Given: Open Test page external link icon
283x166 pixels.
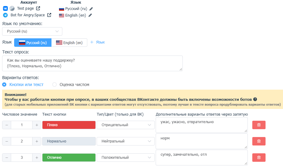Looking at the screenshot, I should [x=38, y=8].
